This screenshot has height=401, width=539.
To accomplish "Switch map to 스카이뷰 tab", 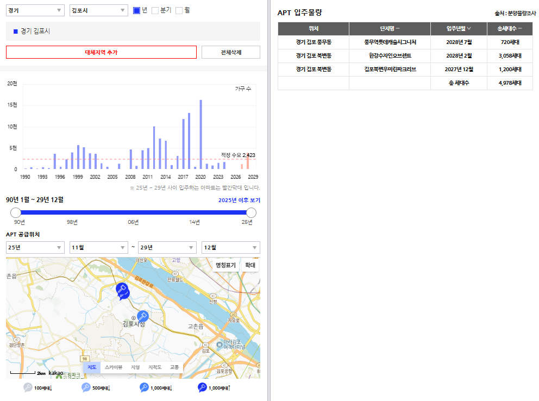I will 114,367.
